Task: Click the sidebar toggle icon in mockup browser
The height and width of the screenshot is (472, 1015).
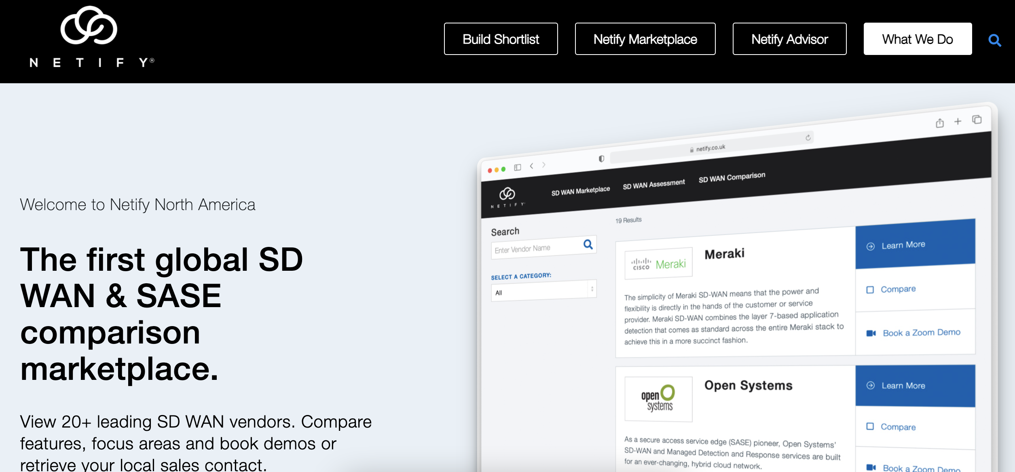Action: coord(517,167)
